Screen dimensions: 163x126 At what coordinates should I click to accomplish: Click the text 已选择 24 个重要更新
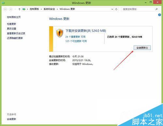(x=118, y=37)
